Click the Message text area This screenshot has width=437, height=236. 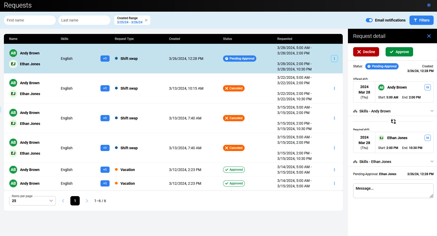[x=393, y=191]
